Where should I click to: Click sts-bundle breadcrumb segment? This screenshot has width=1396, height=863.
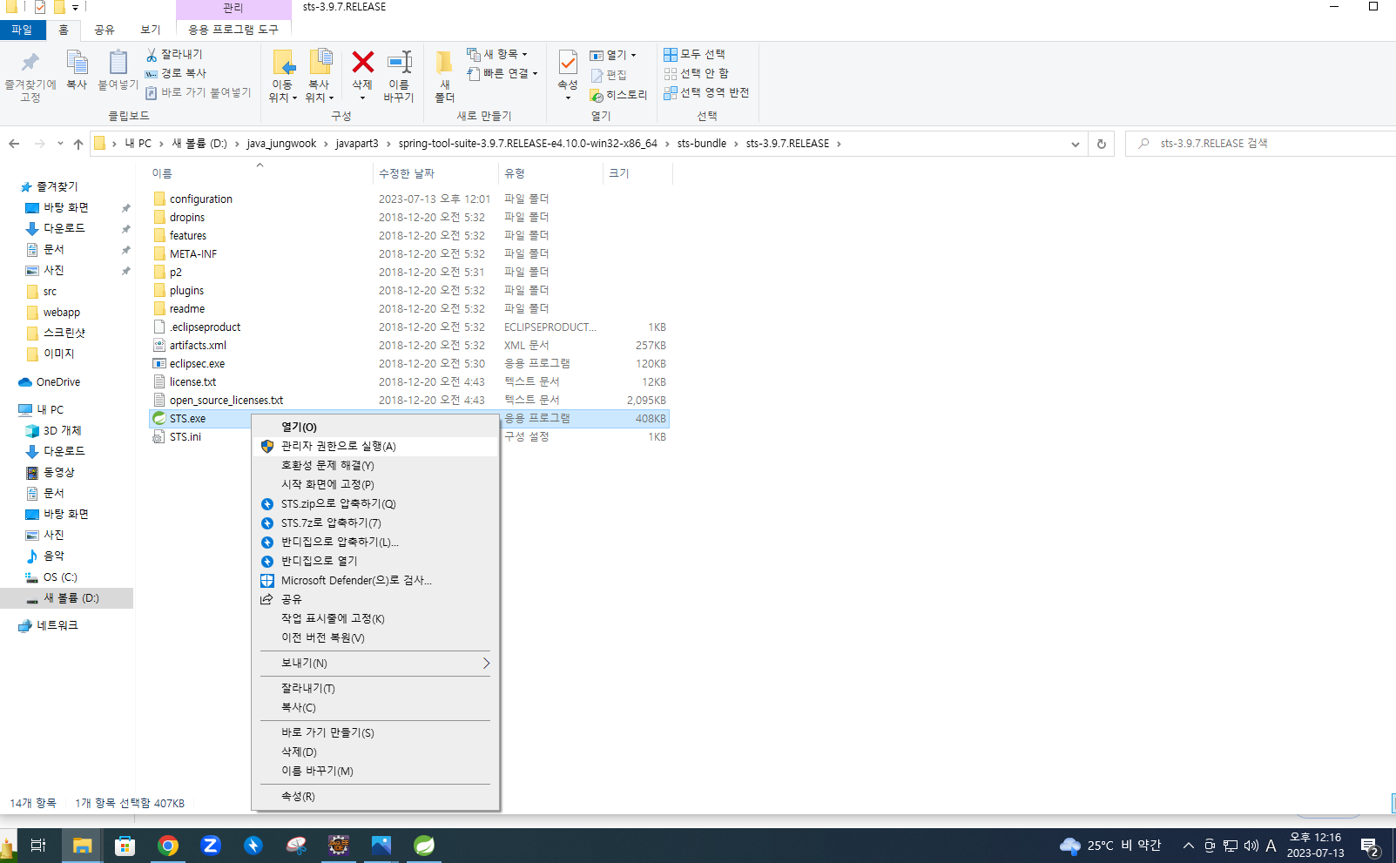point(701,144)
